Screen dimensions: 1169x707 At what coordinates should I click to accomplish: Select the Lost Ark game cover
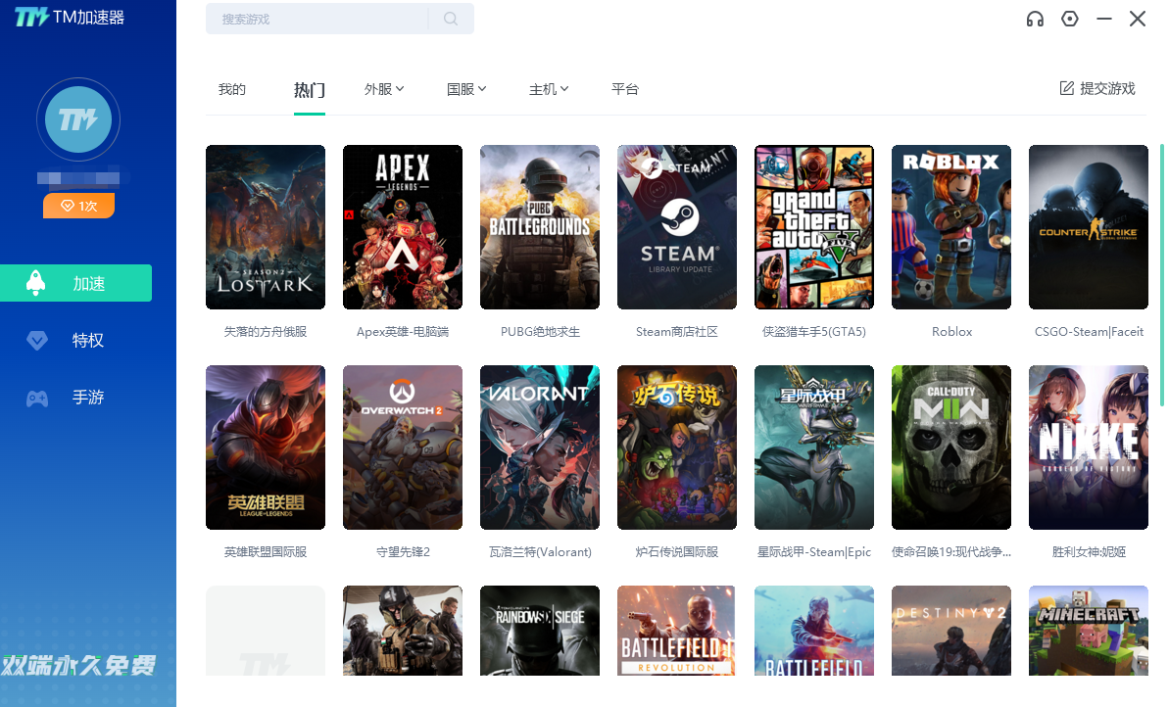pyautogui.click(x=266, y=227)
